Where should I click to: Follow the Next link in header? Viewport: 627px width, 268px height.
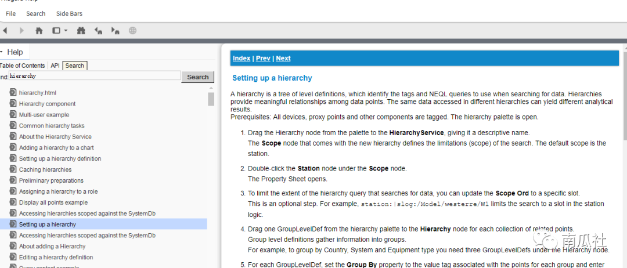(x=283, y=59)
